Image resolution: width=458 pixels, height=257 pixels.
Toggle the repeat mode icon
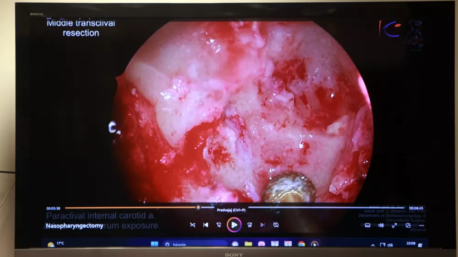(276, 225)
